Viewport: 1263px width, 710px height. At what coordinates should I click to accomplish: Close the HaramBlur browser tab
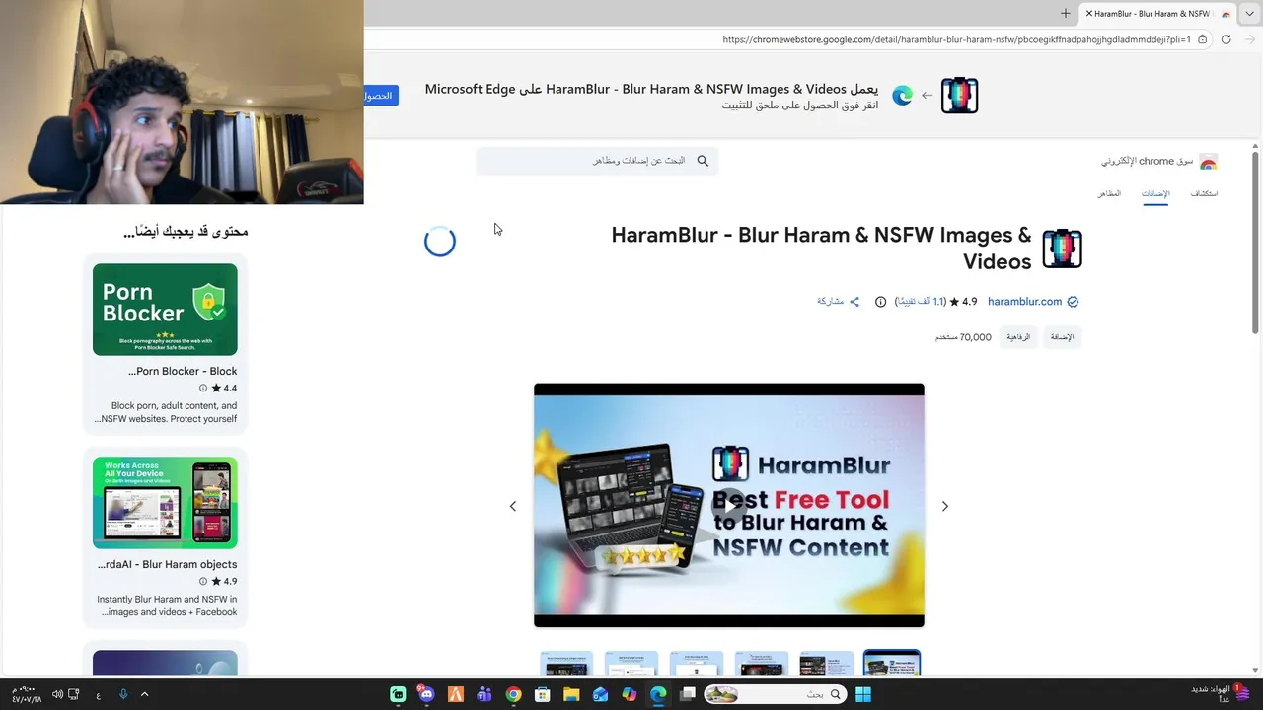pyautogui.click(x=1088, y=14)
